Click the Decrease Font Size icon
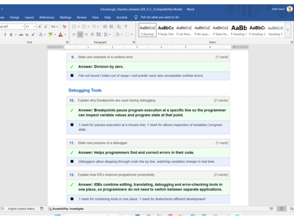The height and width of the screenshot is (220, 294). click(x=46, y=26)
